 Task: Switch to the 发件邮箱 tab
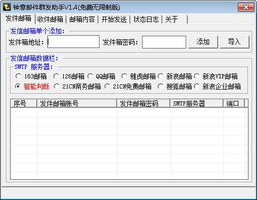pyautogui.click(x=18, y=19)
